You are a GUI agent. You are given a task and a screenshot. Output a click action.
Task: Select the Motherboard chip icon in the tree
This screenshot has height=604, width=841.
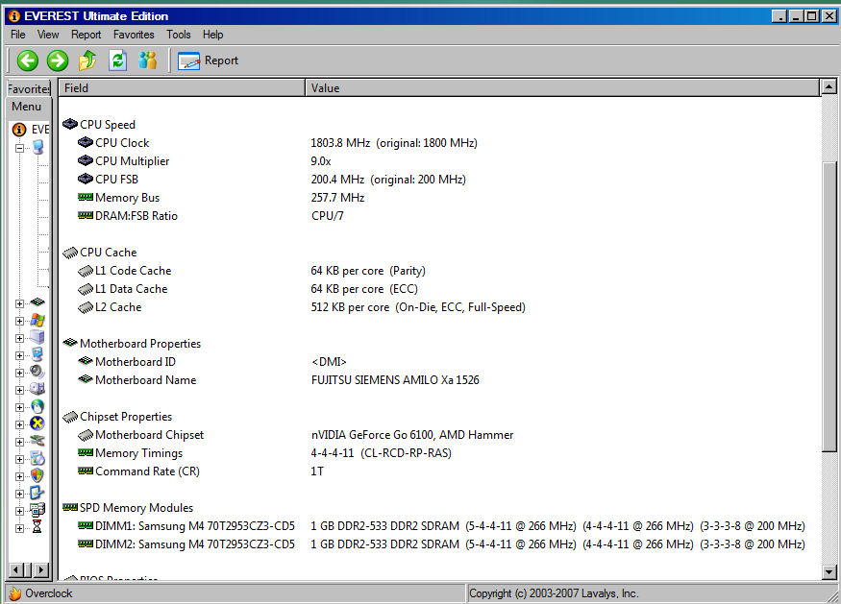click(37, 302)
